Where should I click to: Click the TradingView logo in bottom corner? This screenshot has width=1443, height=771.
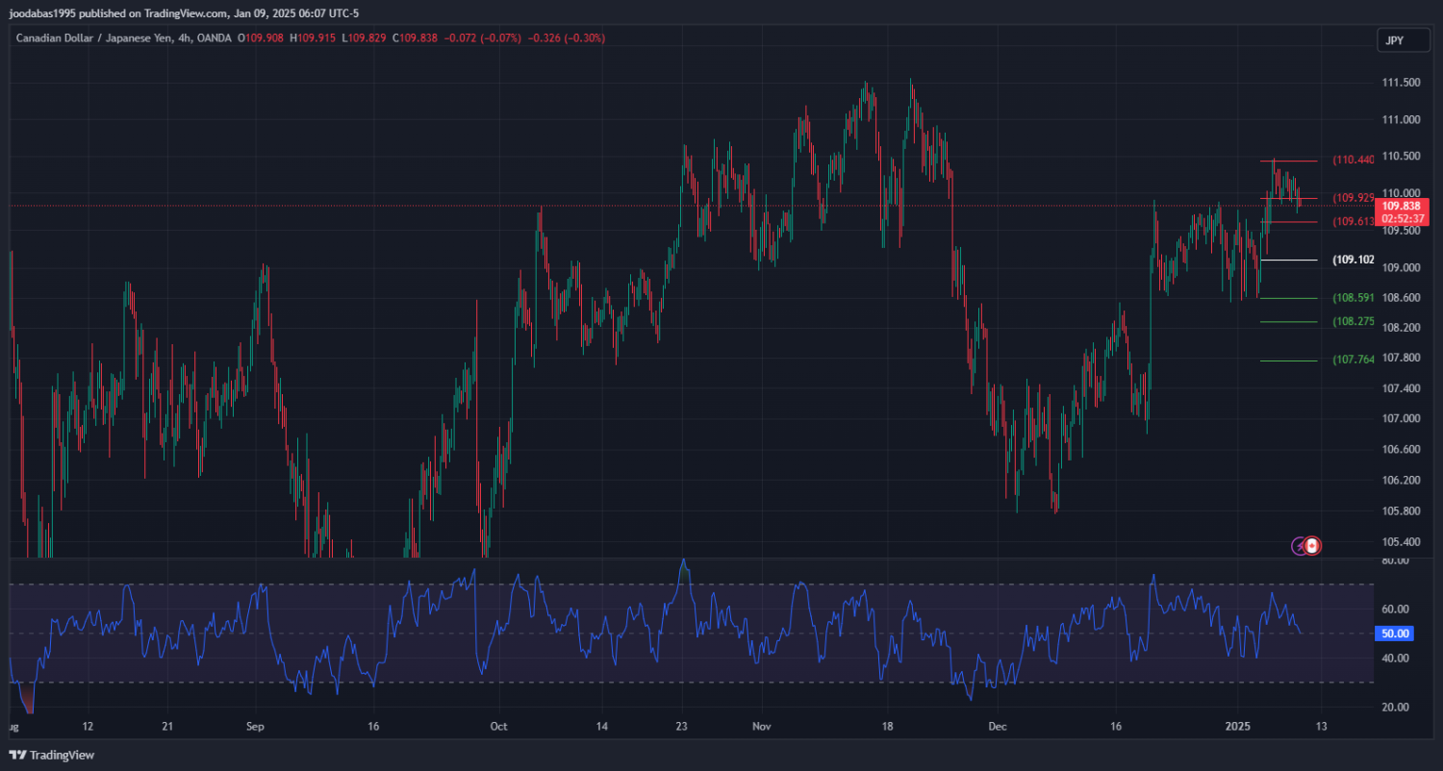(52, 755)
